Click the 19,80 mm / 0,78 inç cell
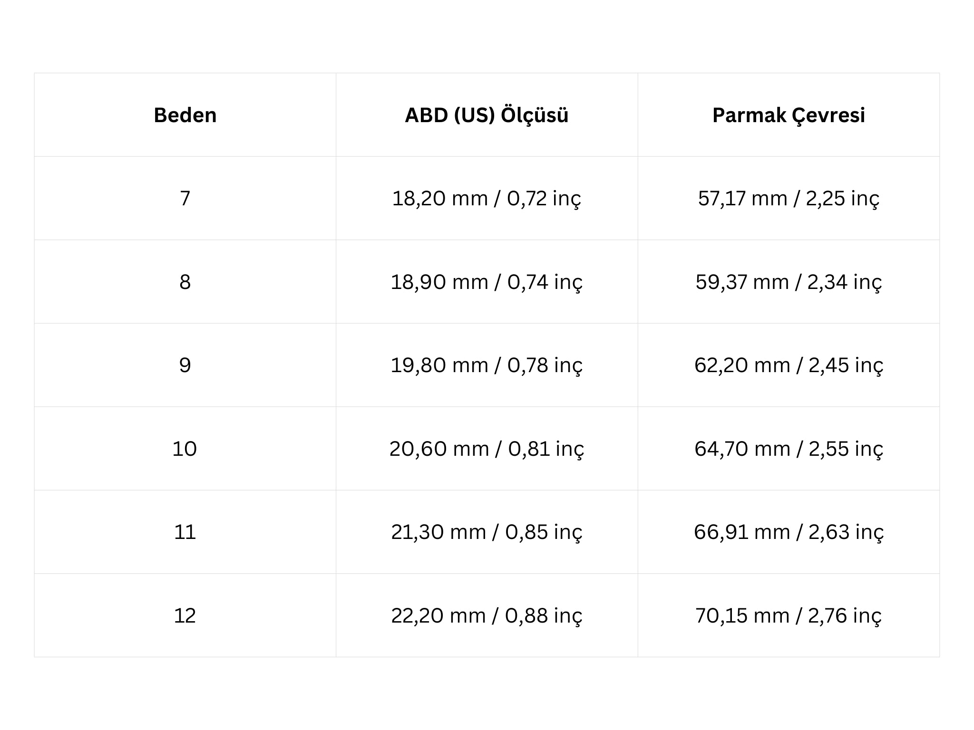 (487, 365)
